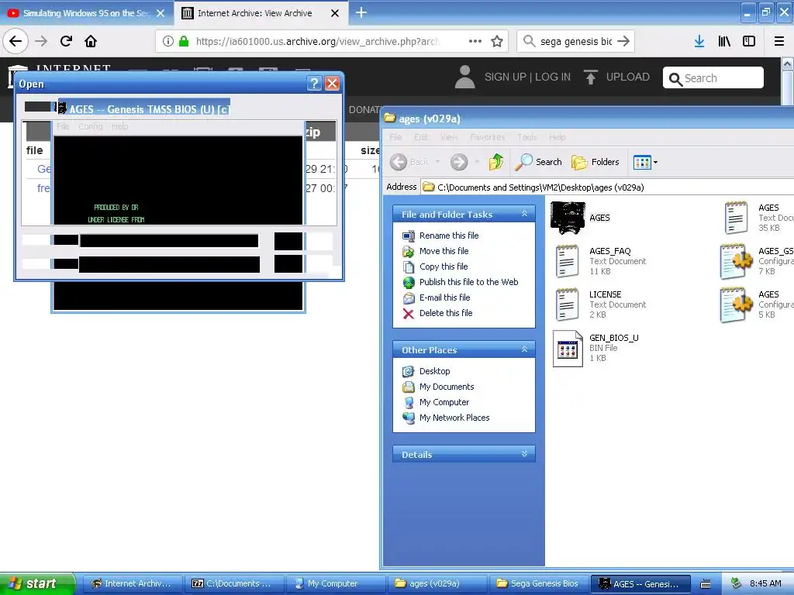Click SIGN UP on Internet Archive
794x595 pixels.
pyautogui.click(x=506, y=77)
